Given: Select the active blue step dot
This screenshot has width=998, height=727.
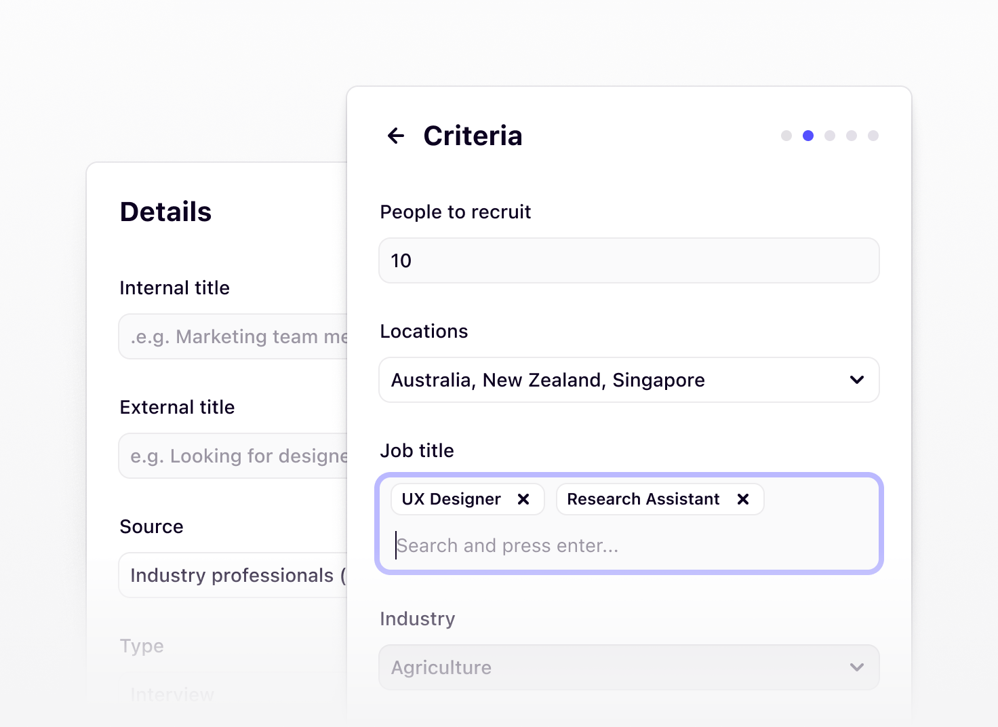Looking at the screenshot, I should click(807, 136).
